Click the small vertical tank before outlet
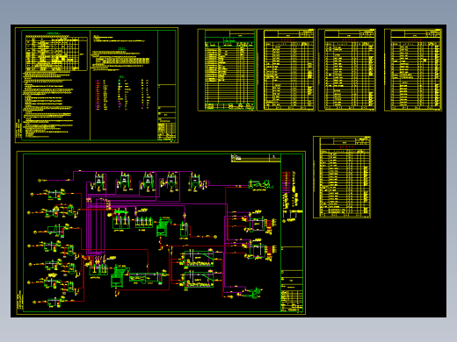Image resolution: width=457 pixels, height=342 pixels. coord(184,230)
